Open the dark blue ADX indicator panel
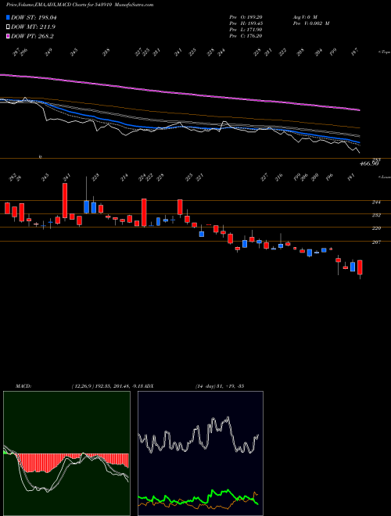 pos(200,453)
